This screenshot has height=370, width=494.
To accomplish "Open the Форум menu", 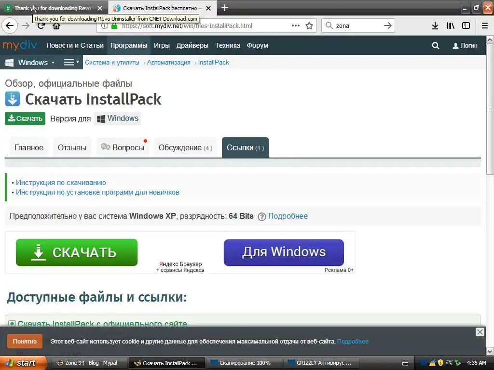I will [258, 45].
